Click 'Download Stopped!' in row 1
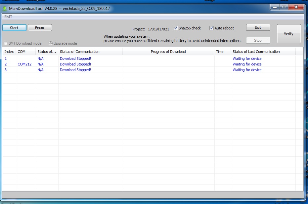308x204 pixels. (x=75, y=59)
